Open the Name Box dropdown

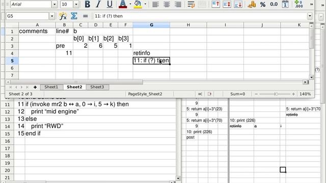(x=52, y=16)
